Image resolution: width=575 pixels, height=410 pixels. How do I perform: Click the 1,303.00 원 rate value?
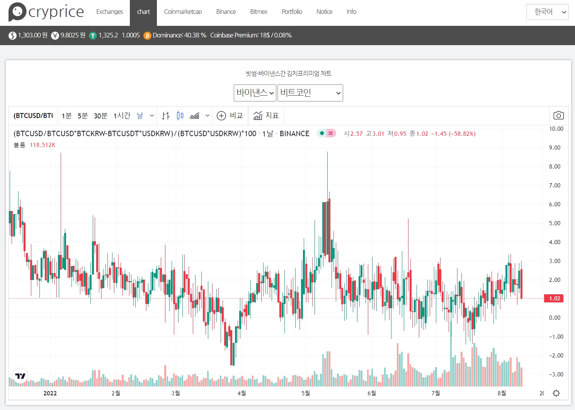[33, 35]
